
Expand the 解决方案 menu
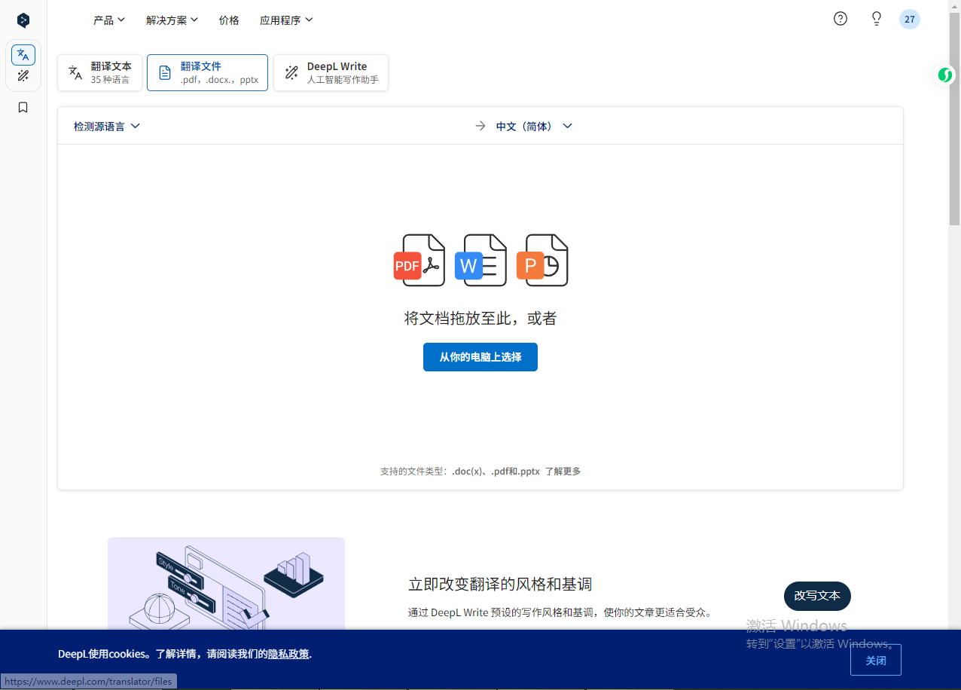(172, 20)
